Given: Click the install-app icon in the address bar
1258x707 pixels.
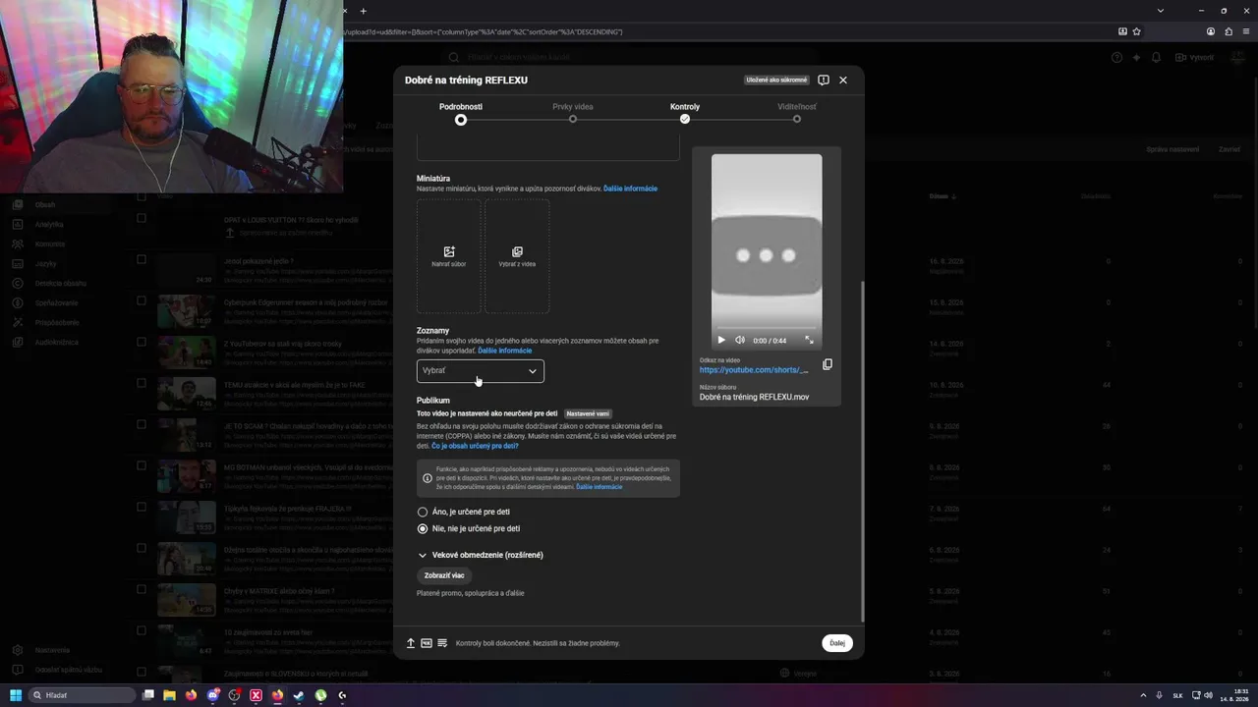Looking at the screenshot, I should coord(1122,31).
